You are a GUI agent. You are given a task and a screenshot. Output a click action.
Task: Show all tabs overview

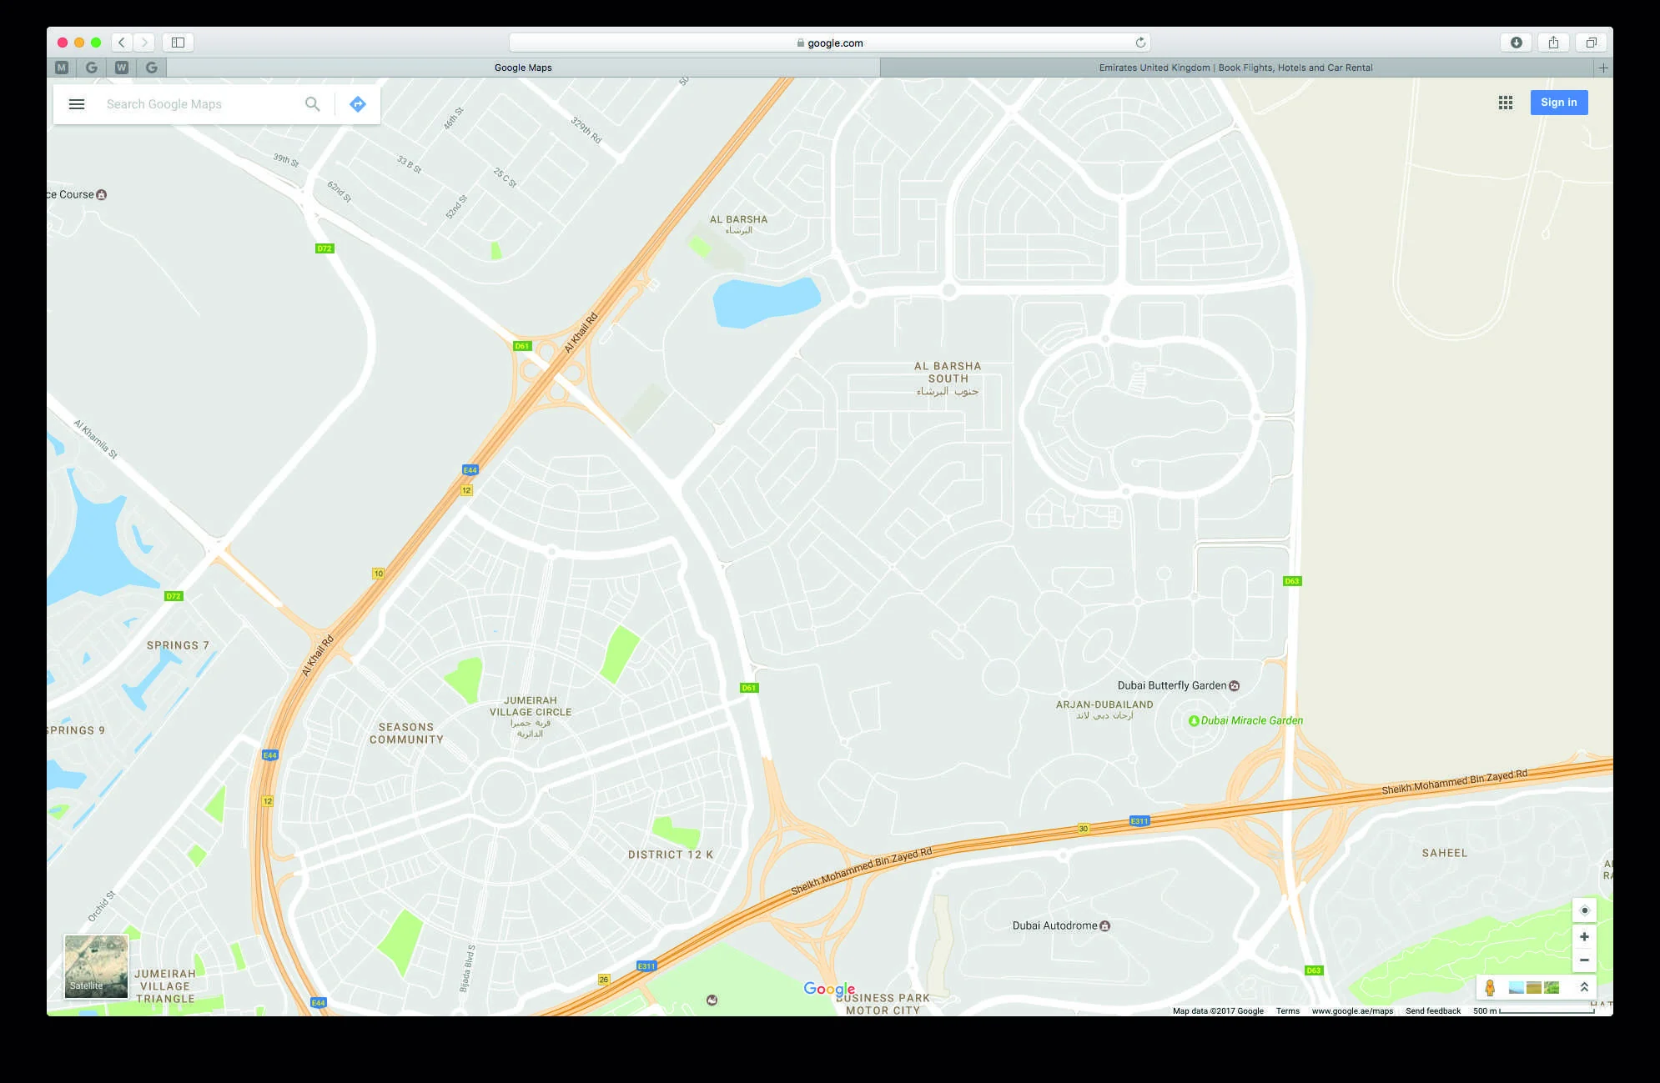pos(1591,43)
